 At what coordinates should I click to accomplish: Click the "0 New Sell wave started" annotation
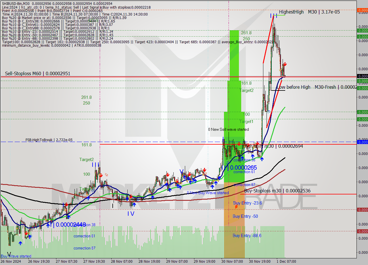(x=229, y=129)
